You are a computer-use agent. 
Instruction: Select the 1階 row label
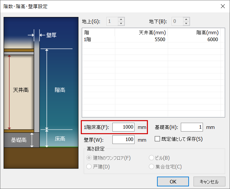87,39
